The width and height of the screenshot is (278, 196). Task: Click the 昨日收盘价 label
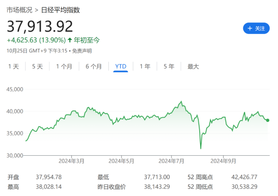(x=112, y=187)
